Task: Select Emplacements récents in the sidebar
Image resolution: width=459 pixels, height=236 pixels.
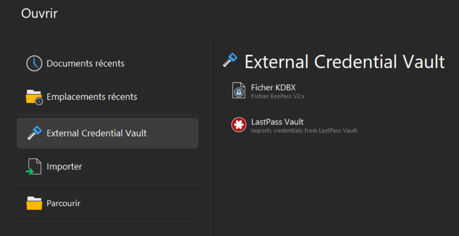Action: pos(92,97)
